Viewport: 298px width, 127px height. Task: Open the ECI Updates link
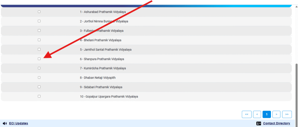pyautogui.click(x=19, y=123)
